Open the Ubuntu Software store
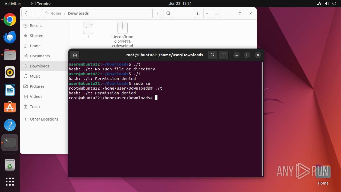Screen dimensions: 341x192 (x=10, y=107)
